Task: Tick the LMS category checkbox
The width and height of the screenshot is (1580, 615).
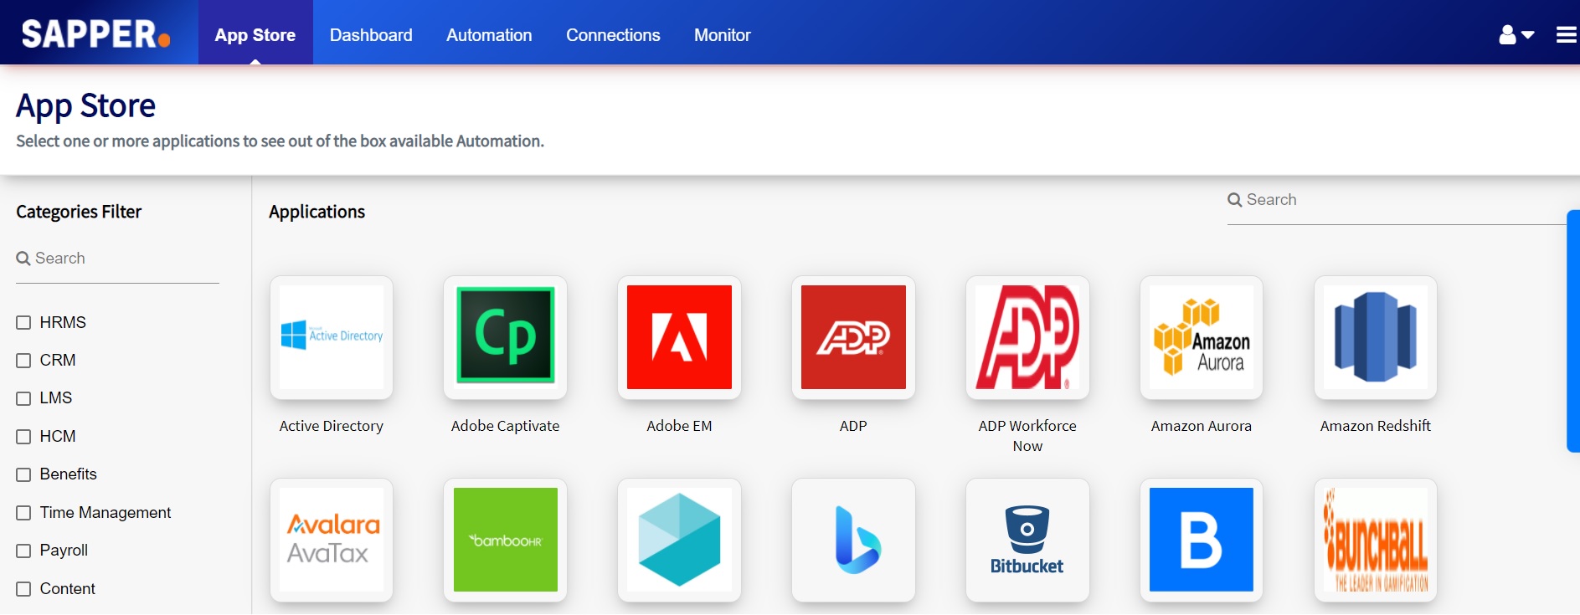Action: (23, 398)
